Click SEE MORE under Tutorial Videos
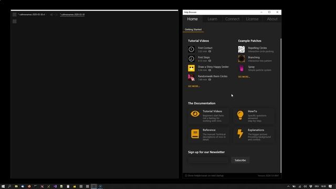 [x=194, y=86]
